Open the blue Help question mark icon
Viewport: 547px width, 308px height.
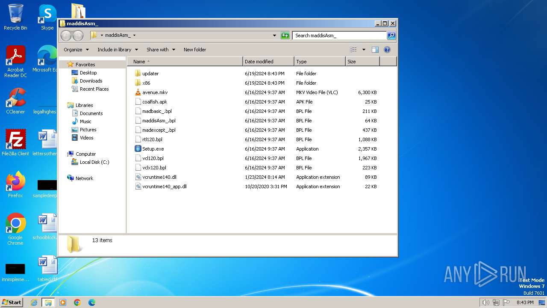click(387, 50)
